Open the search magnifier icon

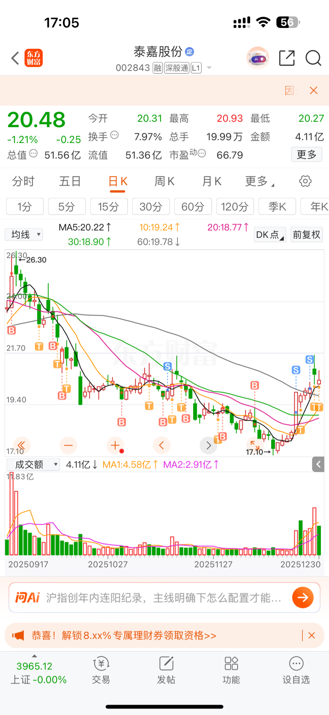313,58
